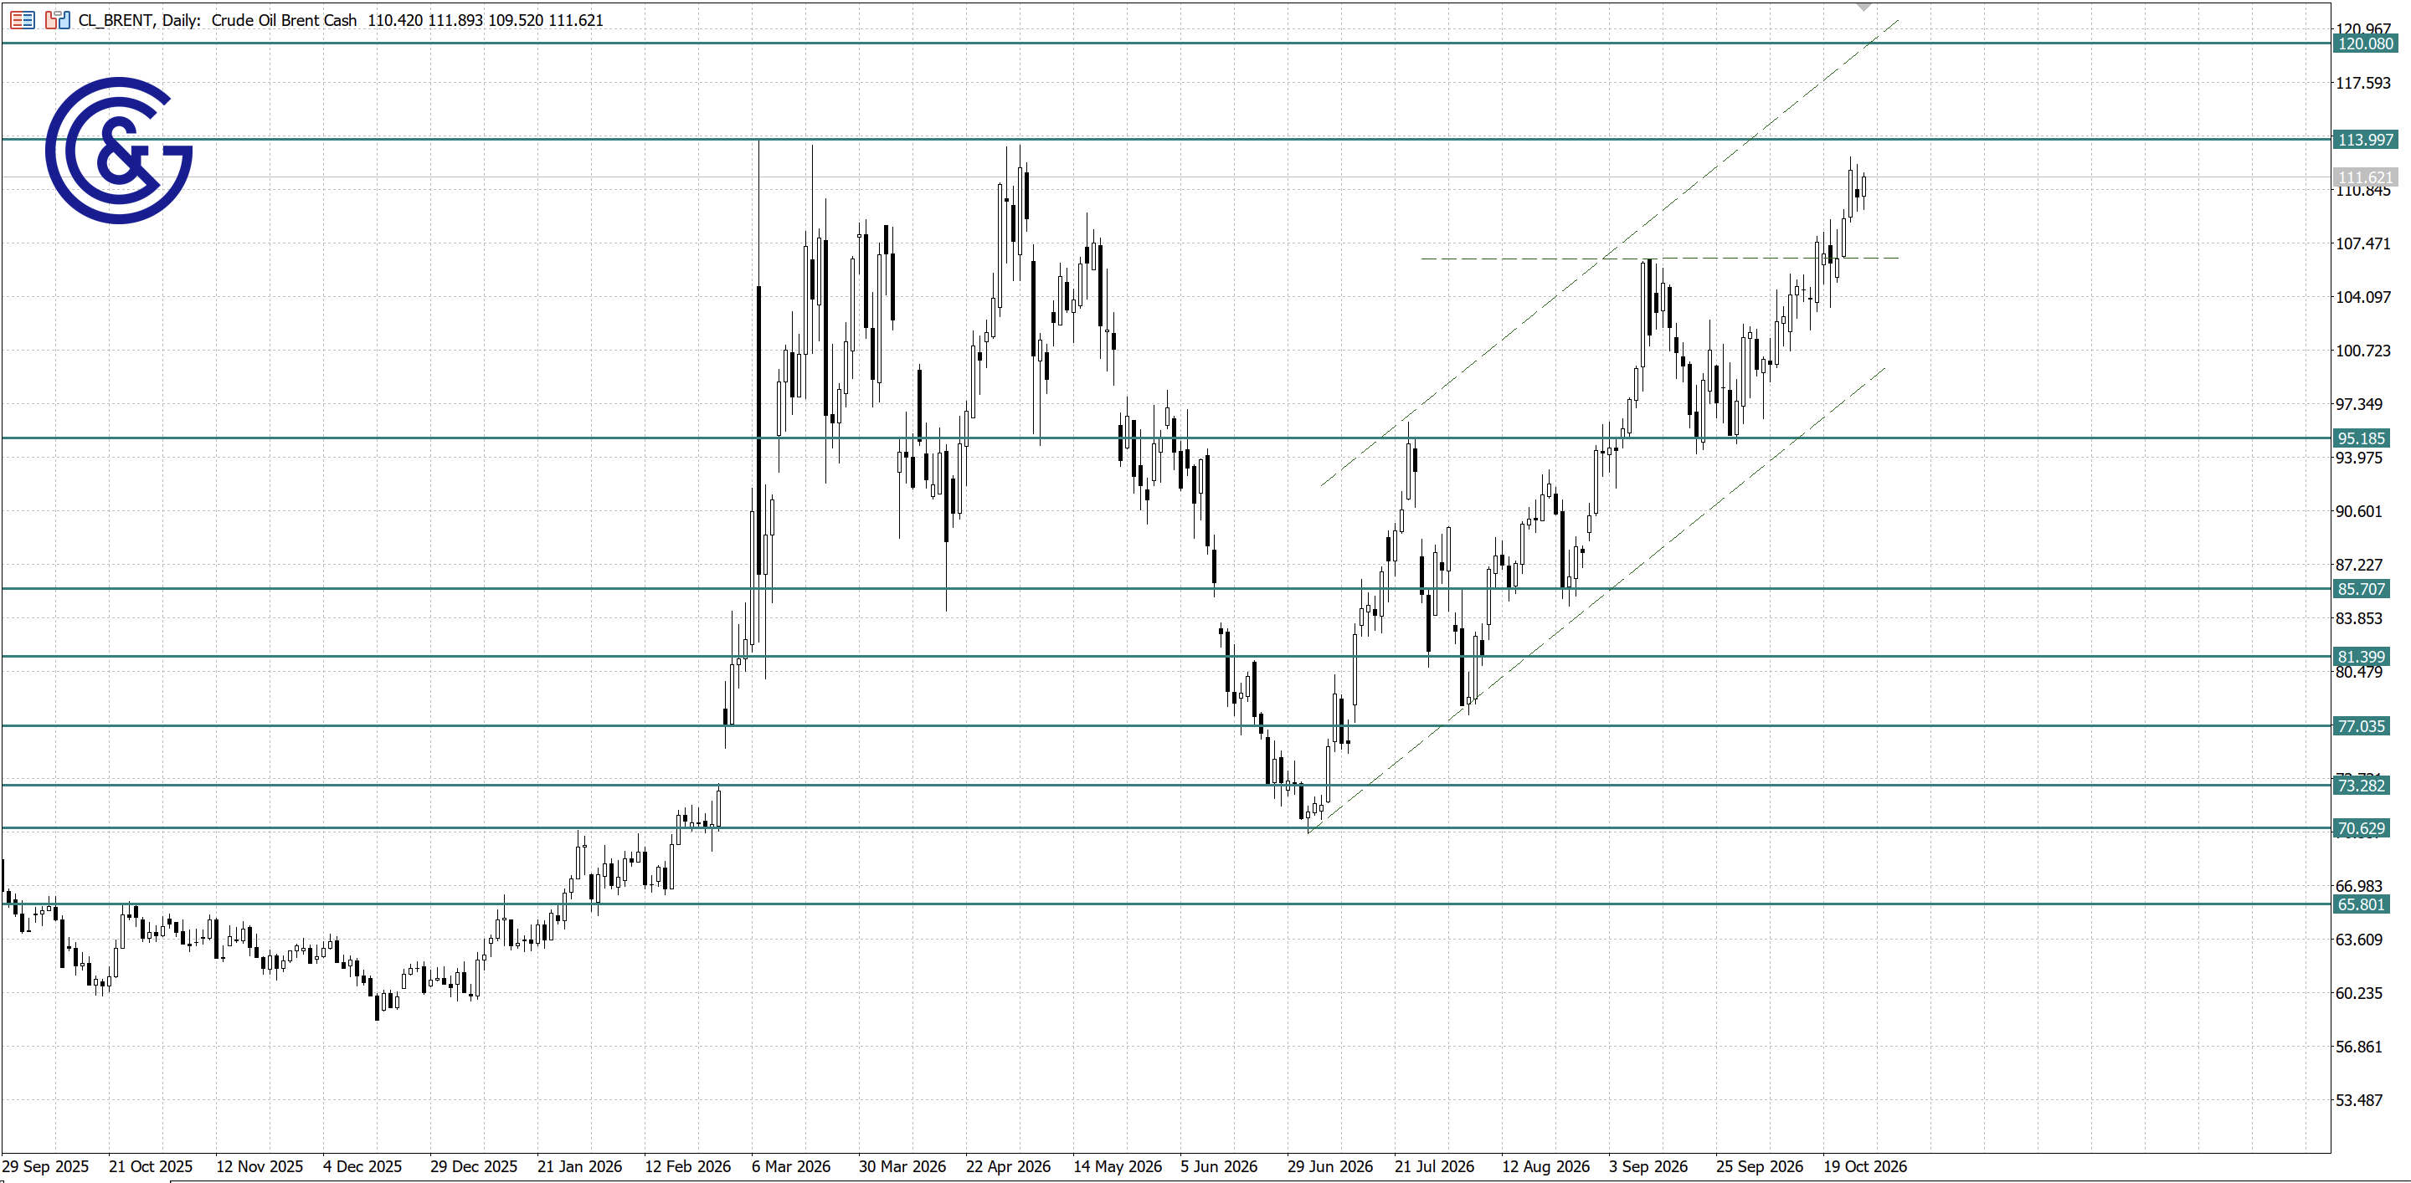Screen dimensions: 2411x1183
Task: Click the '14 May 2026' date label
Action: [x=1118, y=1167]
